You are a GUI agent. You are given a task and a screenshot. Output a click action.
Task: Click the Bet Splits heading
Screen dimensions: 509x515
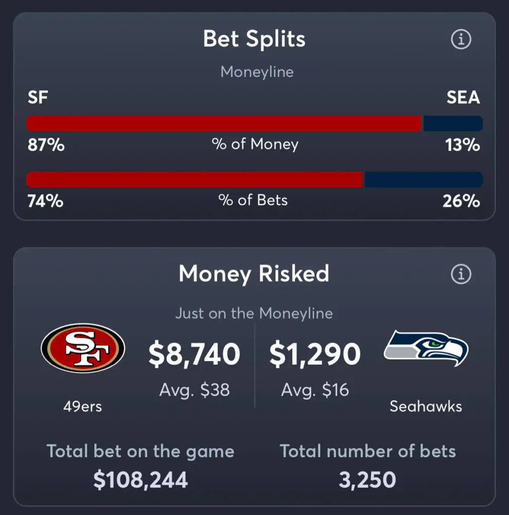254,39
